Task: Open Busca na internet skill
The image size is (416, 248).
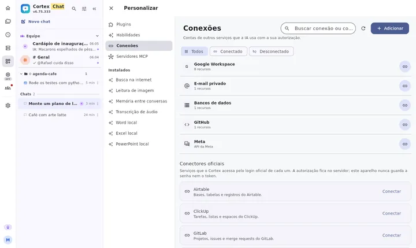Action: (x=139, y=80)
